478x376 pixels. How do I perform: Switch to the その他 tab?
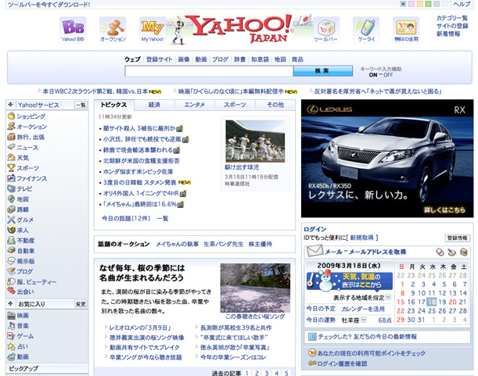tap(275, 105)
